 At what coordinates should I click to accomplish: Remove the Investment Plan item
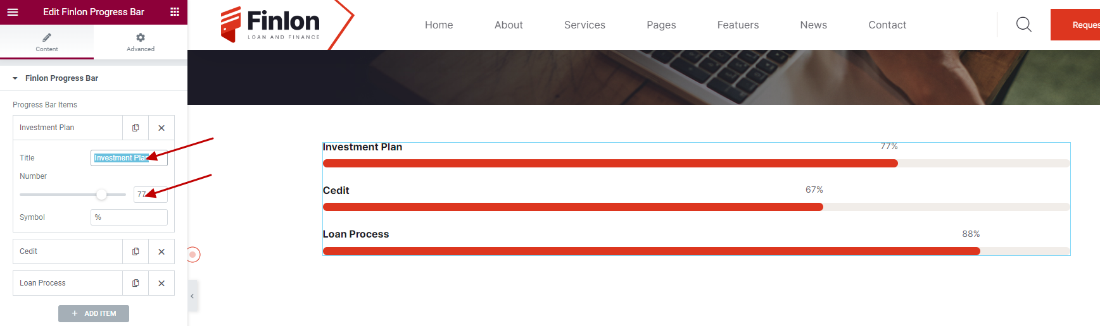161,128
